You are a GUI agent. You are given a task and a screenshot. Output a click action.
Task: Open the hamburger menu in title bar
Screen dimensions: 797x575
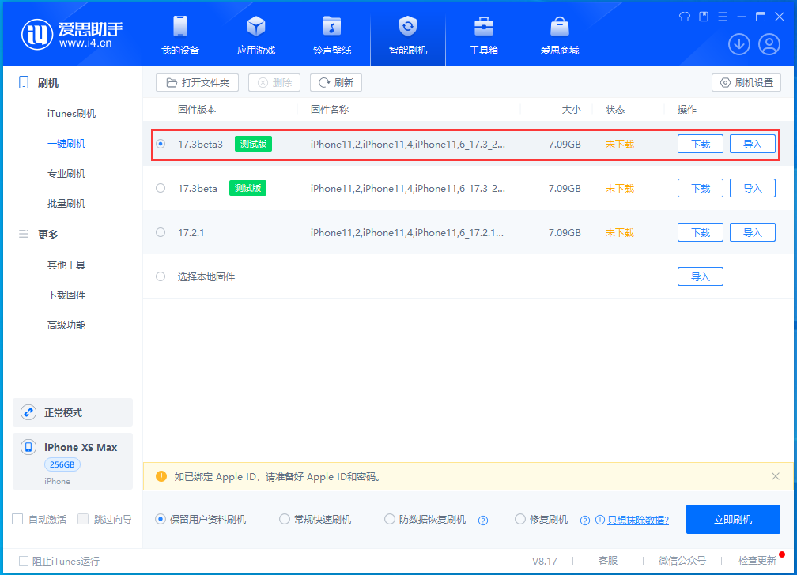(x=723, y=16)
